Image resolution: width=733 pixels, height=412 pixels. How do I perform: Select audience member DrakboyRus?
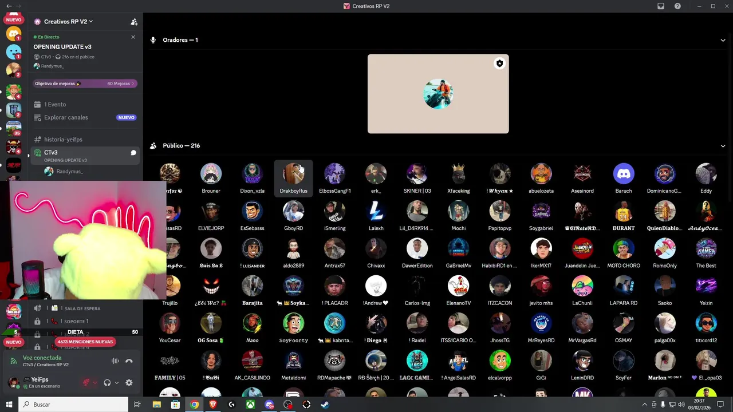point(293,178)
